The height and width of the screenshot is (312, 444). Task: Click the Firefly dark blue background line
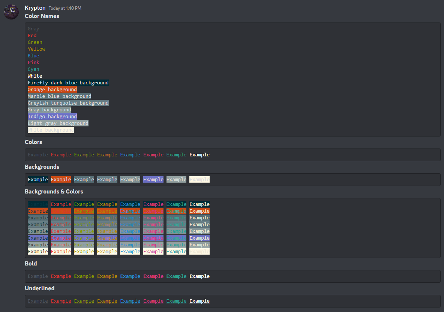coord(68,82)
